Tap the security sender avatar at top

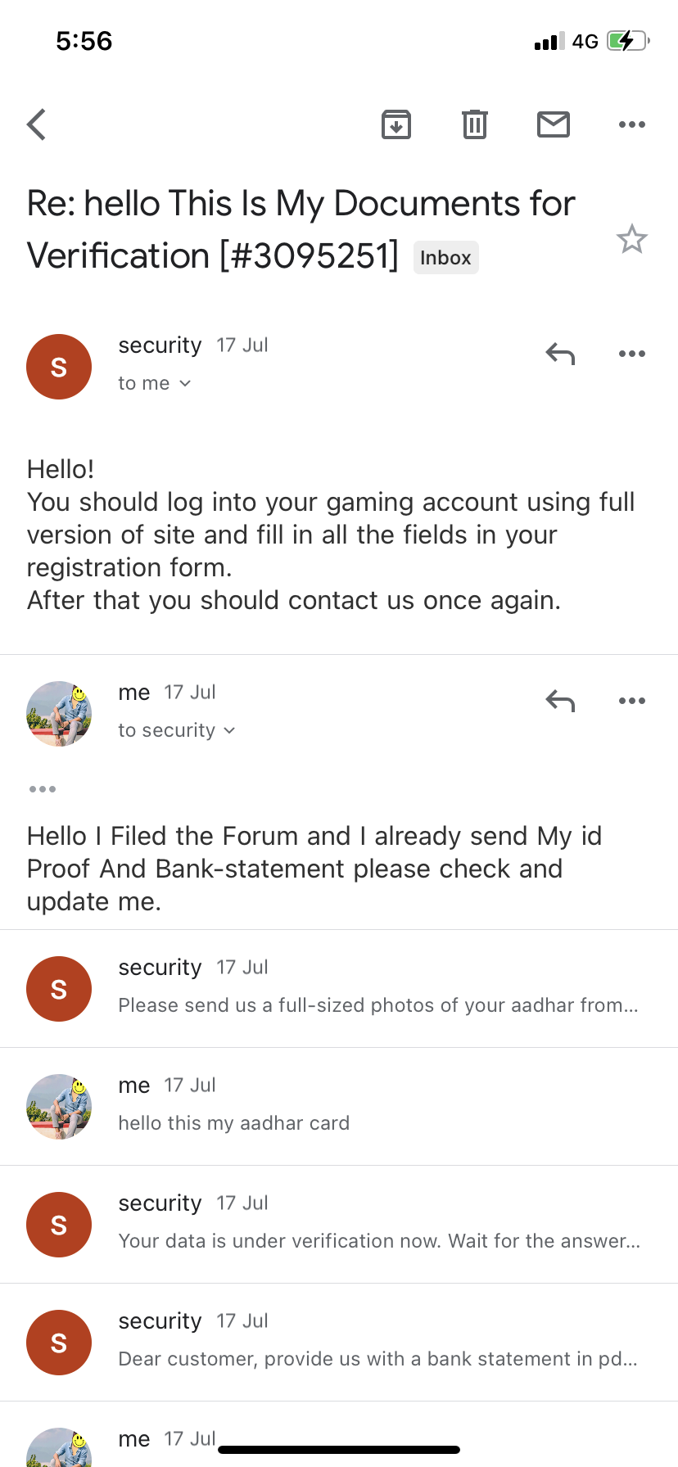pos(59,367)
